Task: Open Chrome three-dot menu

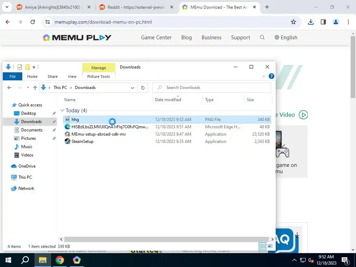Action: tap(348, 22)
